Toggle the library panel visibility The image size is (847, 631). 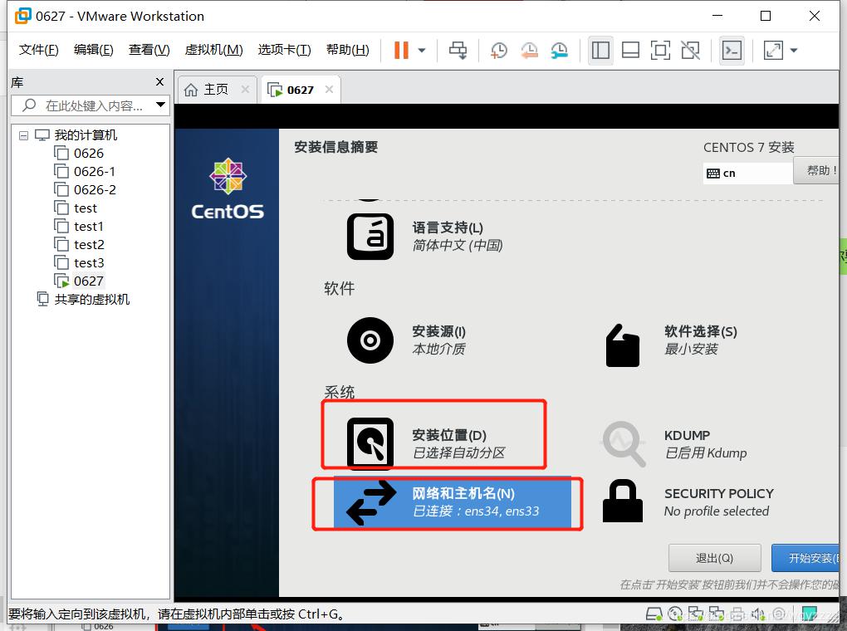click(600, 50)
